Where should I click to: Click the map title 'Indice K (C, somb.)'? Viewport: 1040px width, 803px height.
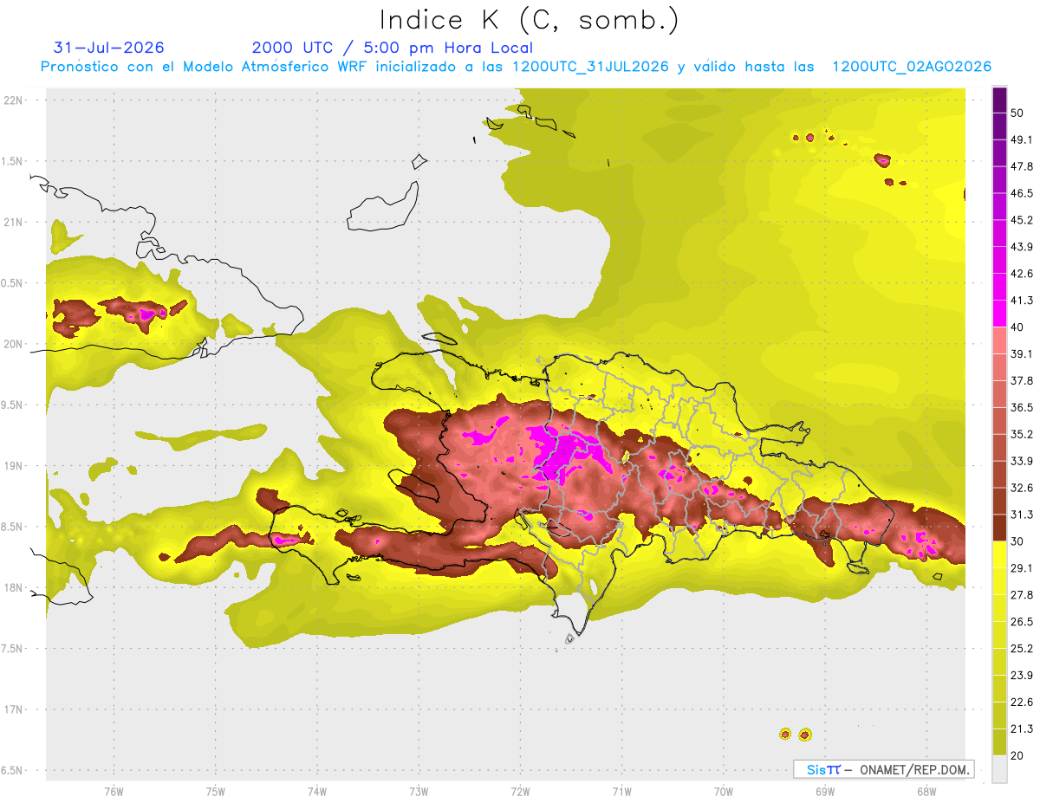pos(530,20)
